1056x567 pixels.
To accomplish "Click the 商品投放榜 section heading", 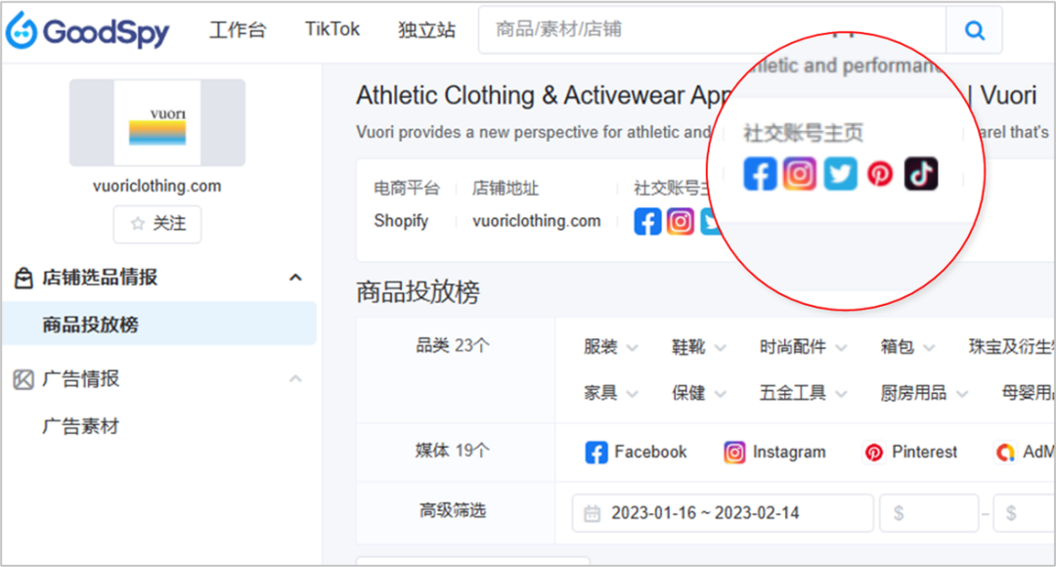I will (418, 292).
